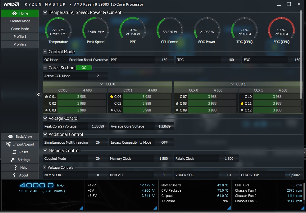
Task: Click CCD 0 CCX 1 4 600 header
Action: (x=140, y=90)
